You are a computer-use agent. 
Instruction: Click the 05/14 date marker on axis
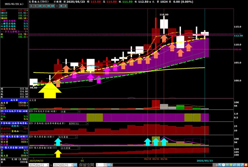click(147, 159)
